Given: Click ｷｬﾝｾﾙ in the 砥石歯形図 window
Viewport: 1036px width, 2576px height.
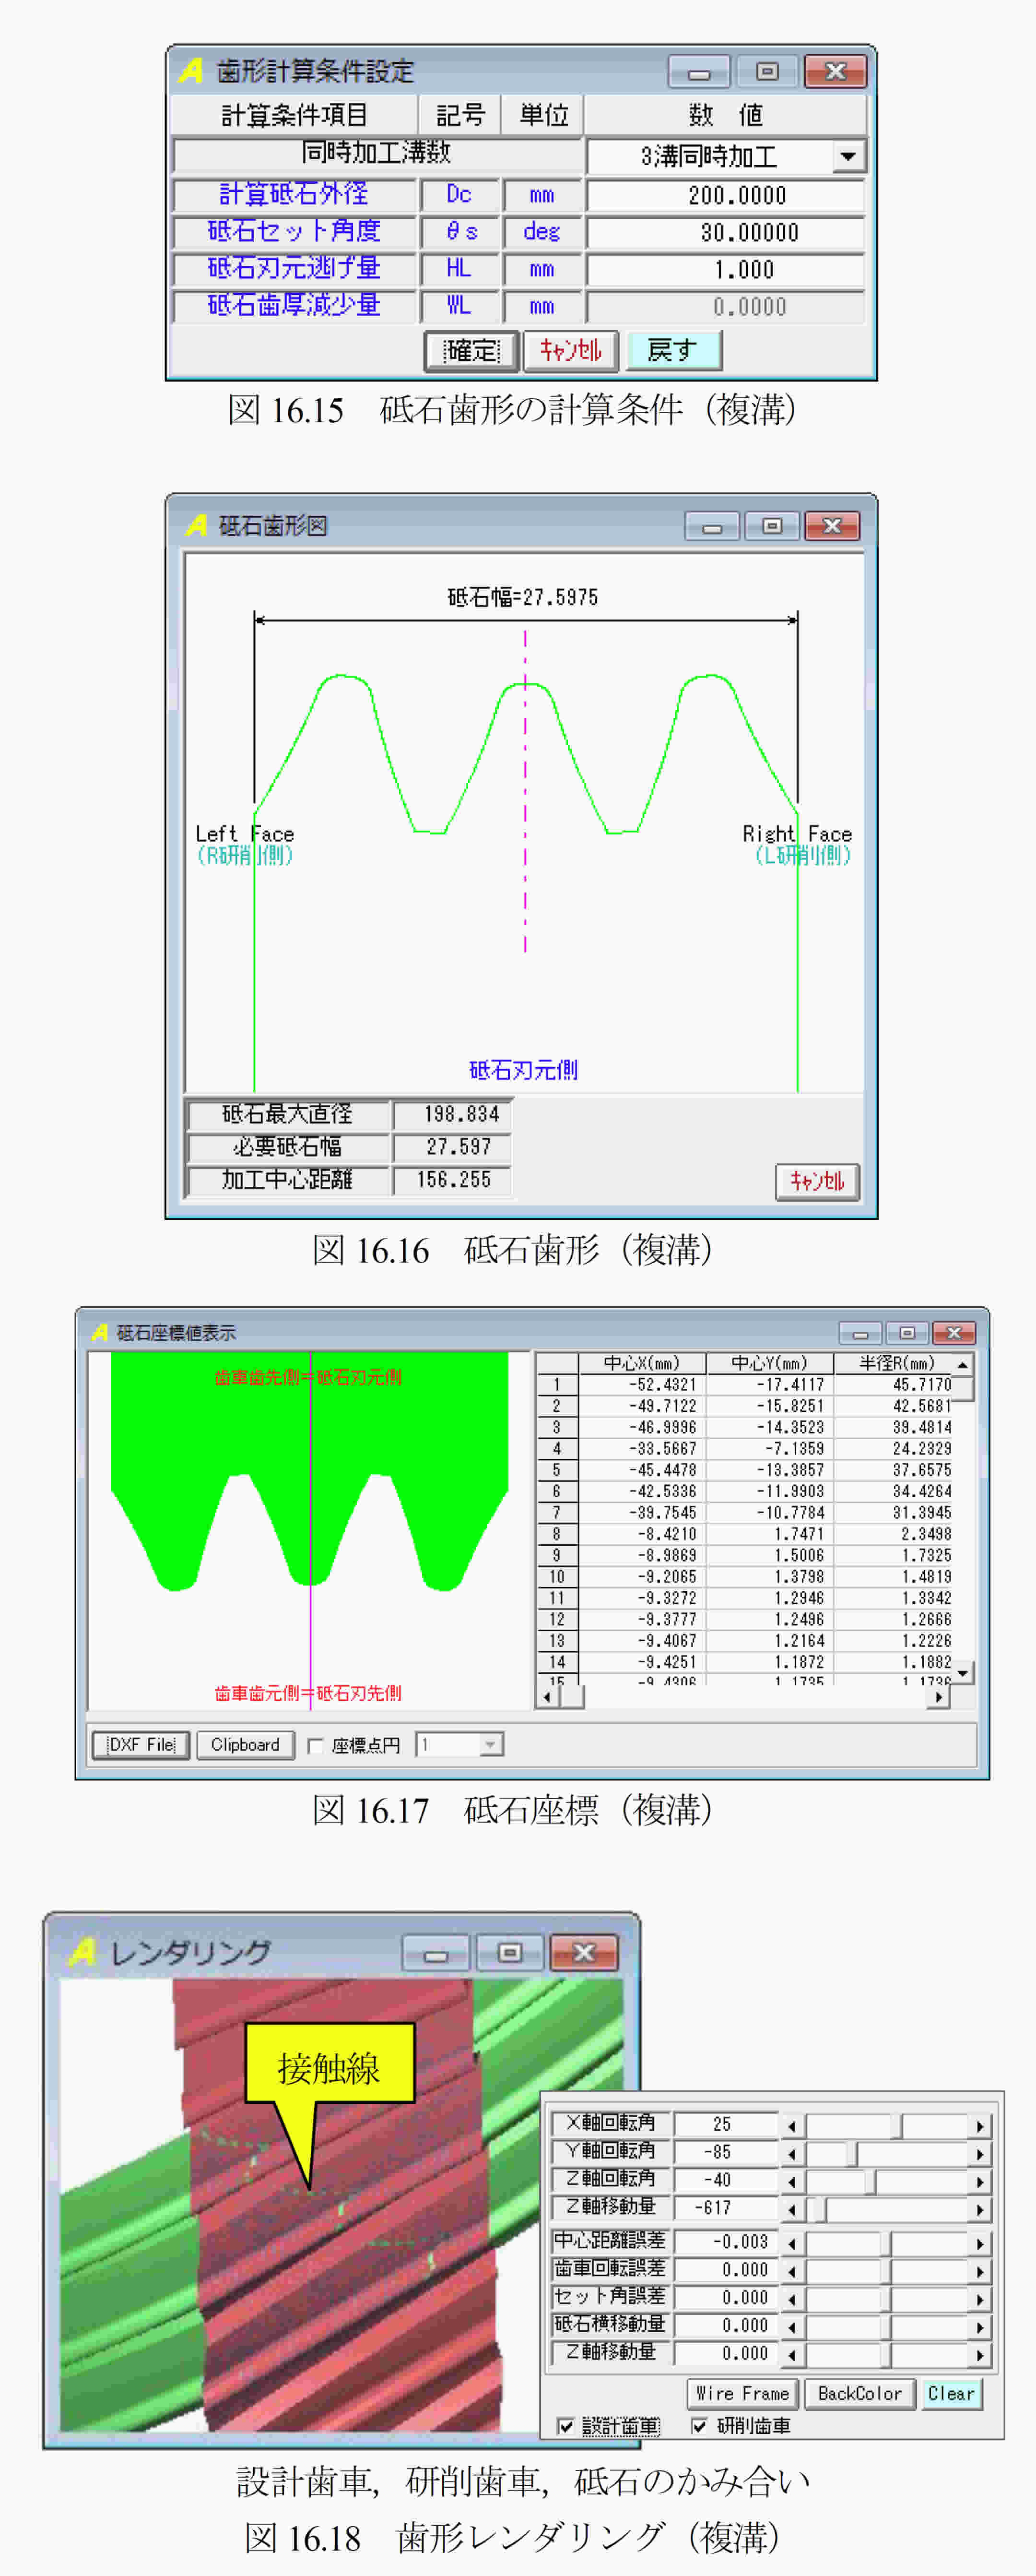Looking at the screenshot, I should pyautogui.click(x=816, y=1181).
